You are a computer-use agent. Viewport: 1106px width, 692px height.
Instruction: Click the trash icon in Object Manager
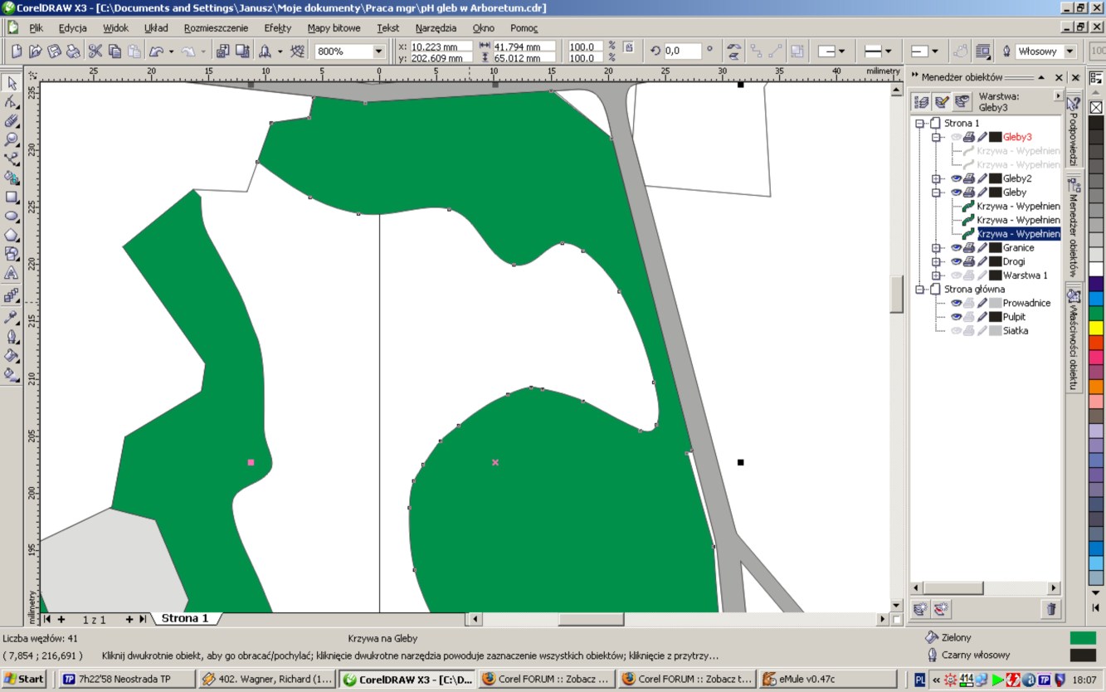[1050, 609]
